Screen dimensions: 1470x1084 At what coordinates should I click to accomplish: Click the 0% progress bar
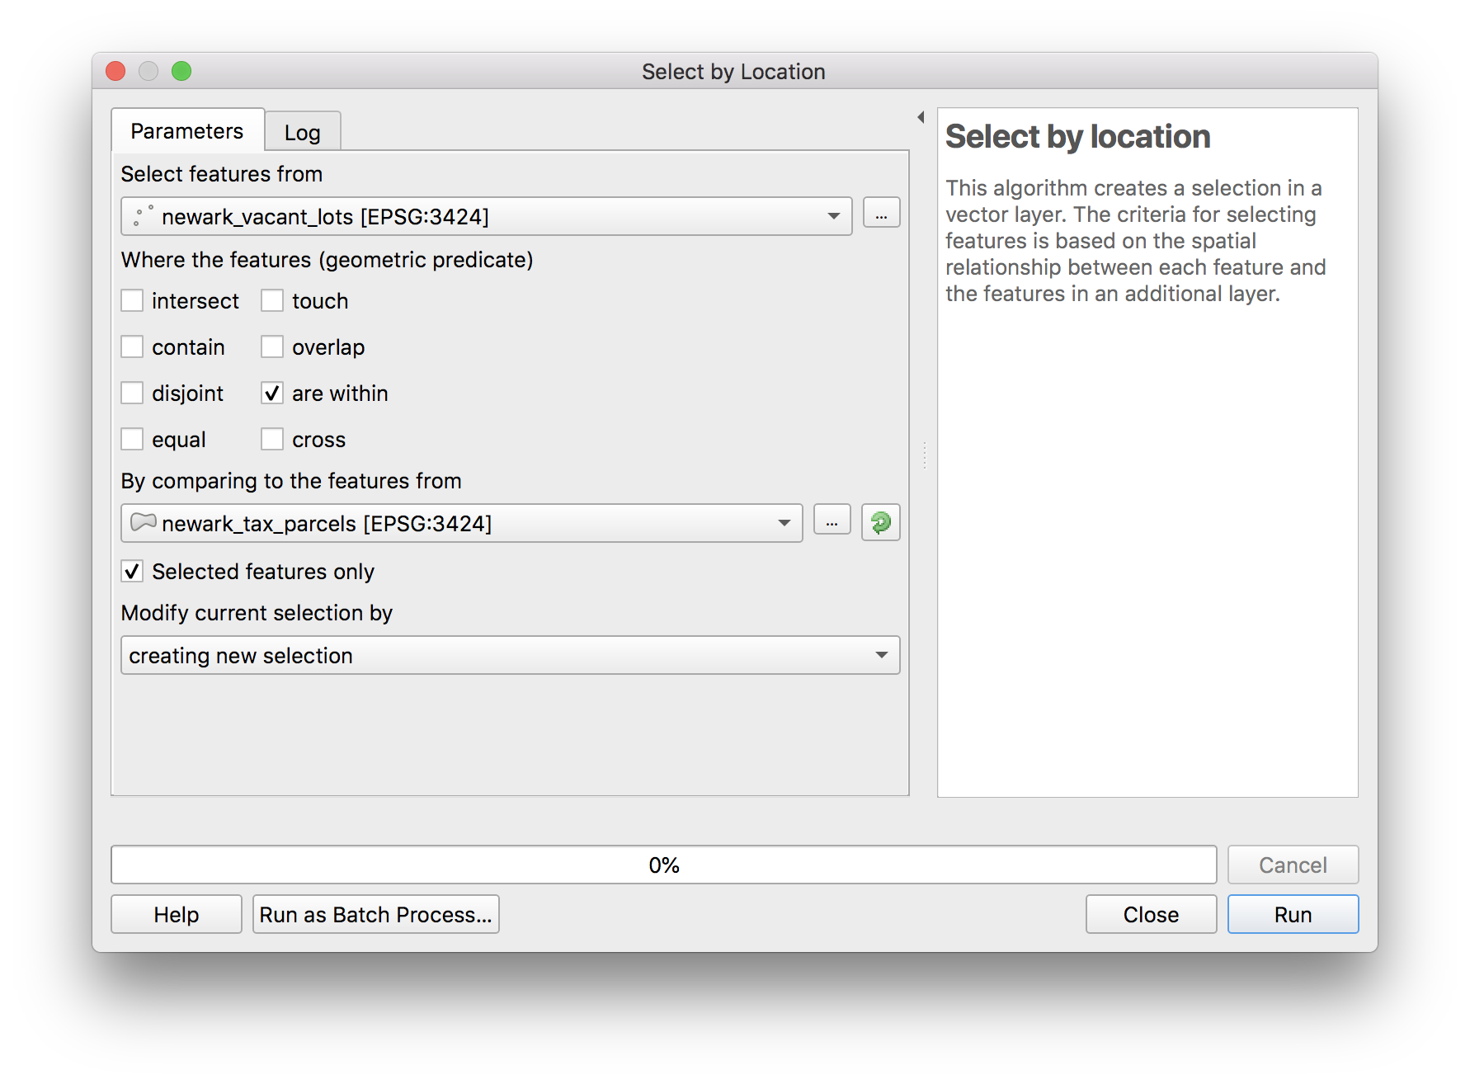point(663,865)
